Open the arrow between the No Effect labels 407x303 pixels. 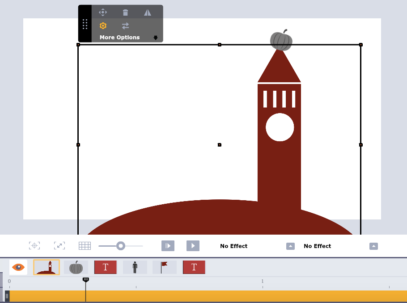click(290, 246)
